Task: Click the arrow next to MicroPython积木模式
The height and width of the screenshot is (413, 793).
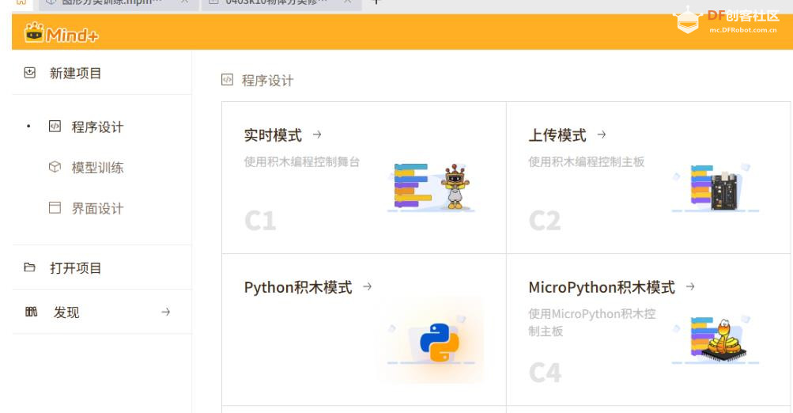Action: [690, 286]
